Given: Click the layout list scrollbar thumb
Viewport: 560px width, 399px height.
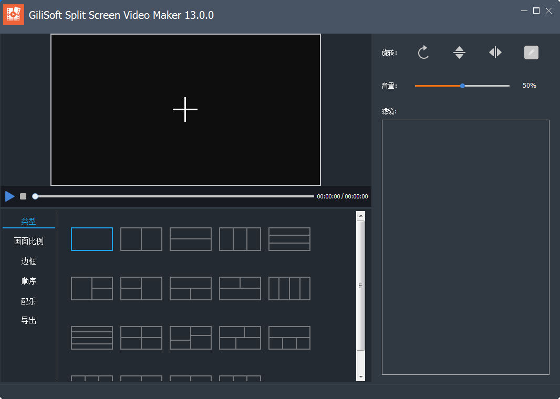Looking at the screenshot, I should 361,286.
